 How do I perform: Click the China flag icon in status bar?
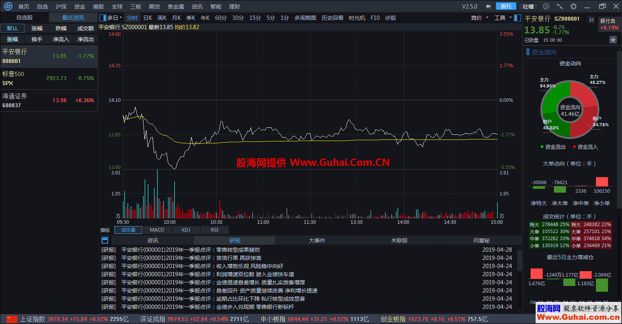[x=12, y=319]
